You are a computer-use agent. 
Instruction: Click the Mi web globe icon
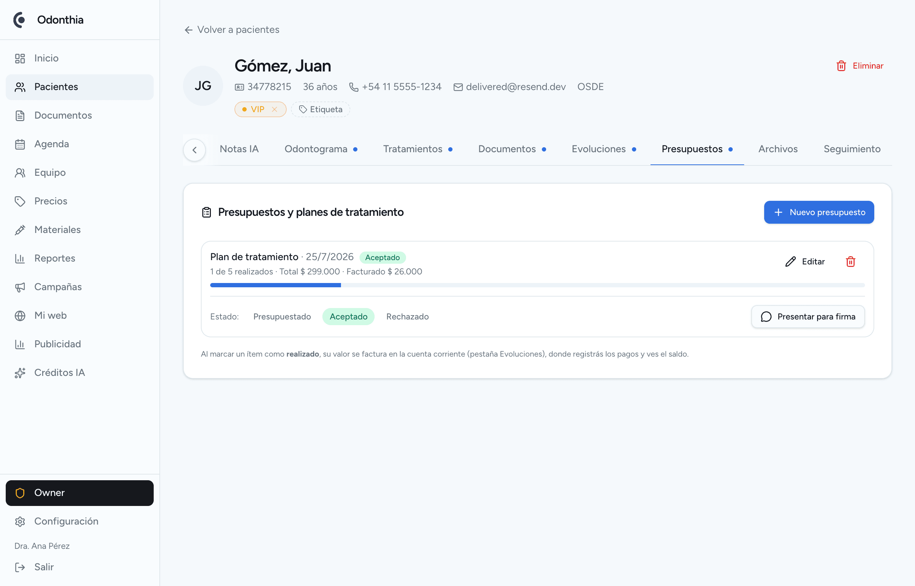(x=20, y=316)
